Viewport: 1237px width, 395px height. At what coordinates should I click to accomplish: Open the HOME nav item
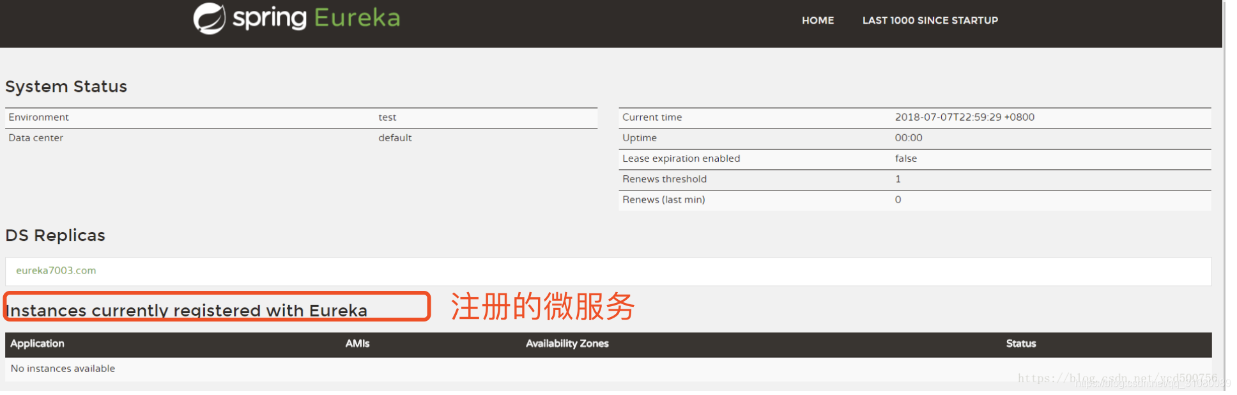click(x=818, y=20)
